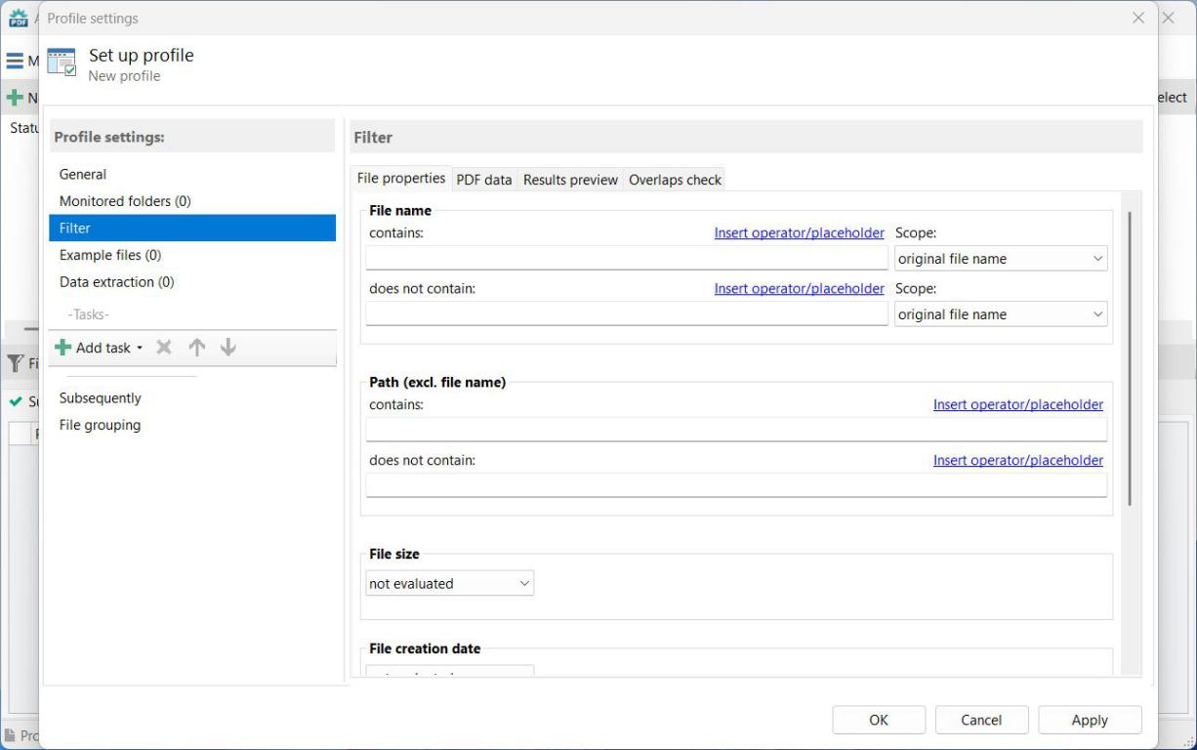Close the Profile settings dialog
This screenshot has width=1197, height=750.
point(1137,18)
